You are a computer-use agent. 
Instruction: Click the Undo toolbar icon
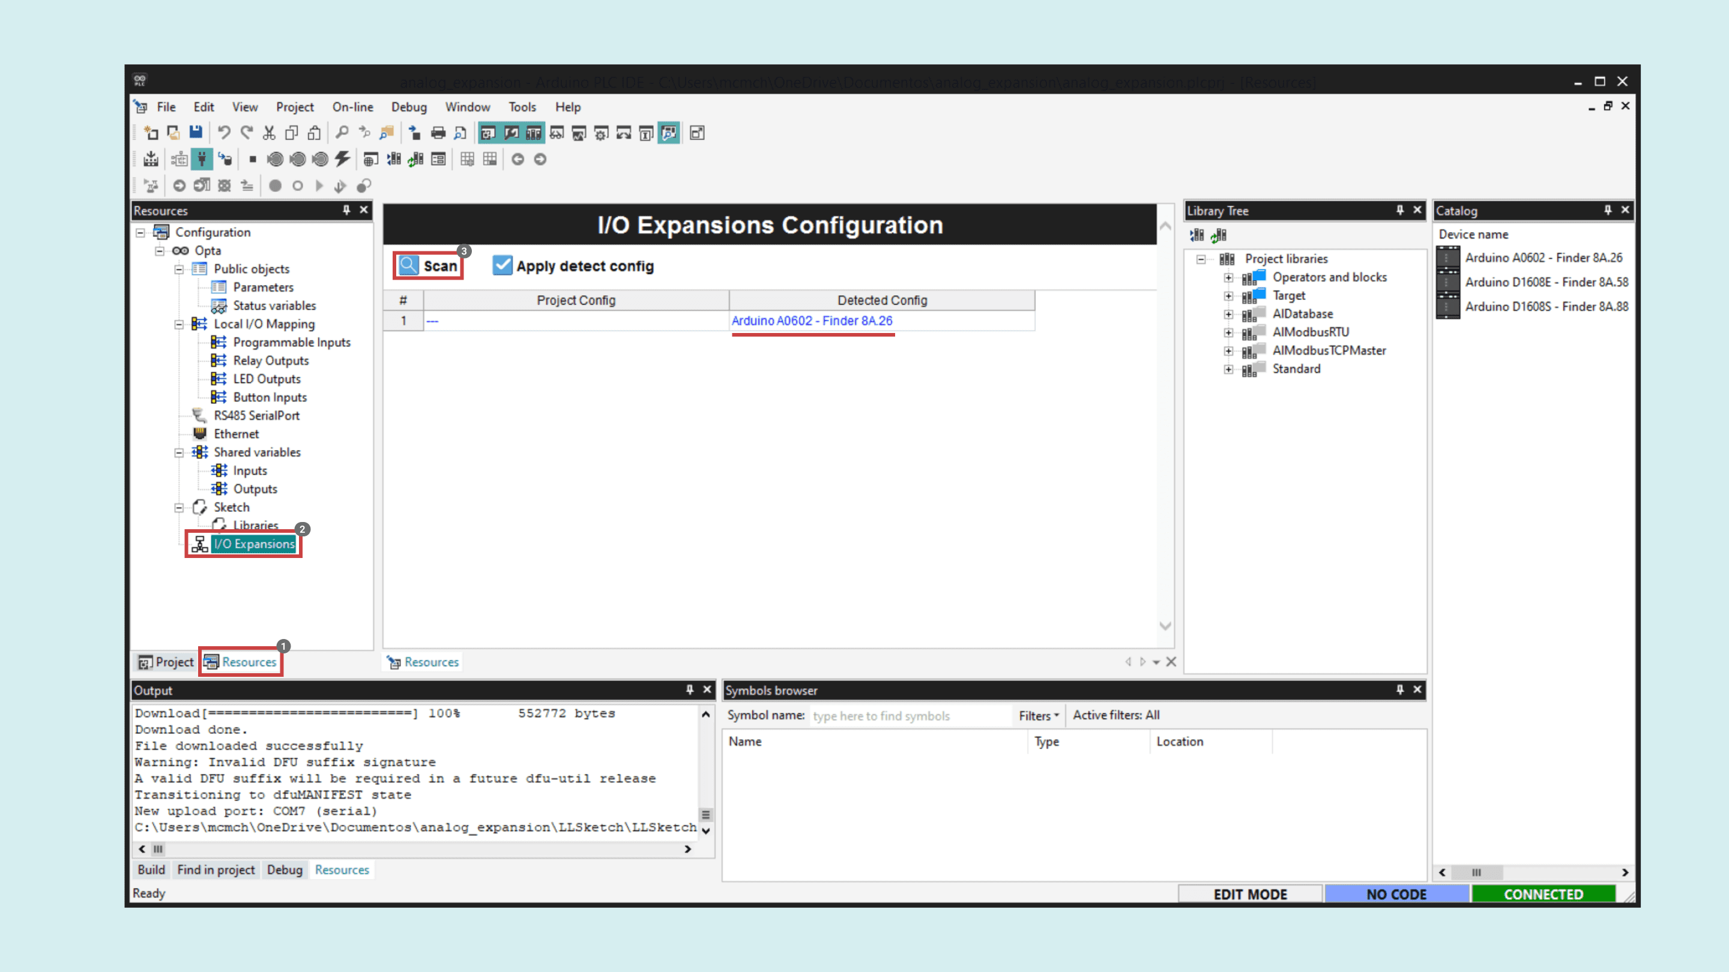pyautogui.click(x=224, y=132)
